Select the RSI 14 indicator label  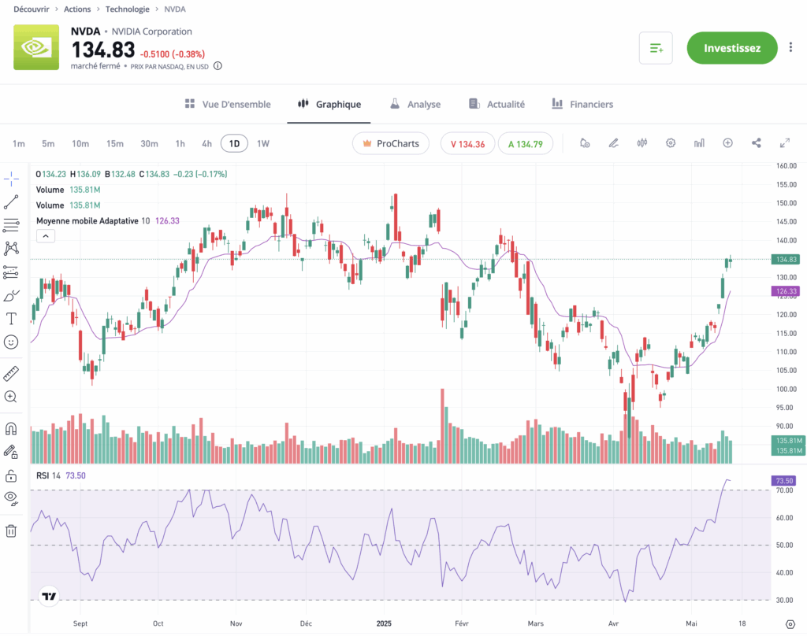pyautogui.click(x=48, y=475)
